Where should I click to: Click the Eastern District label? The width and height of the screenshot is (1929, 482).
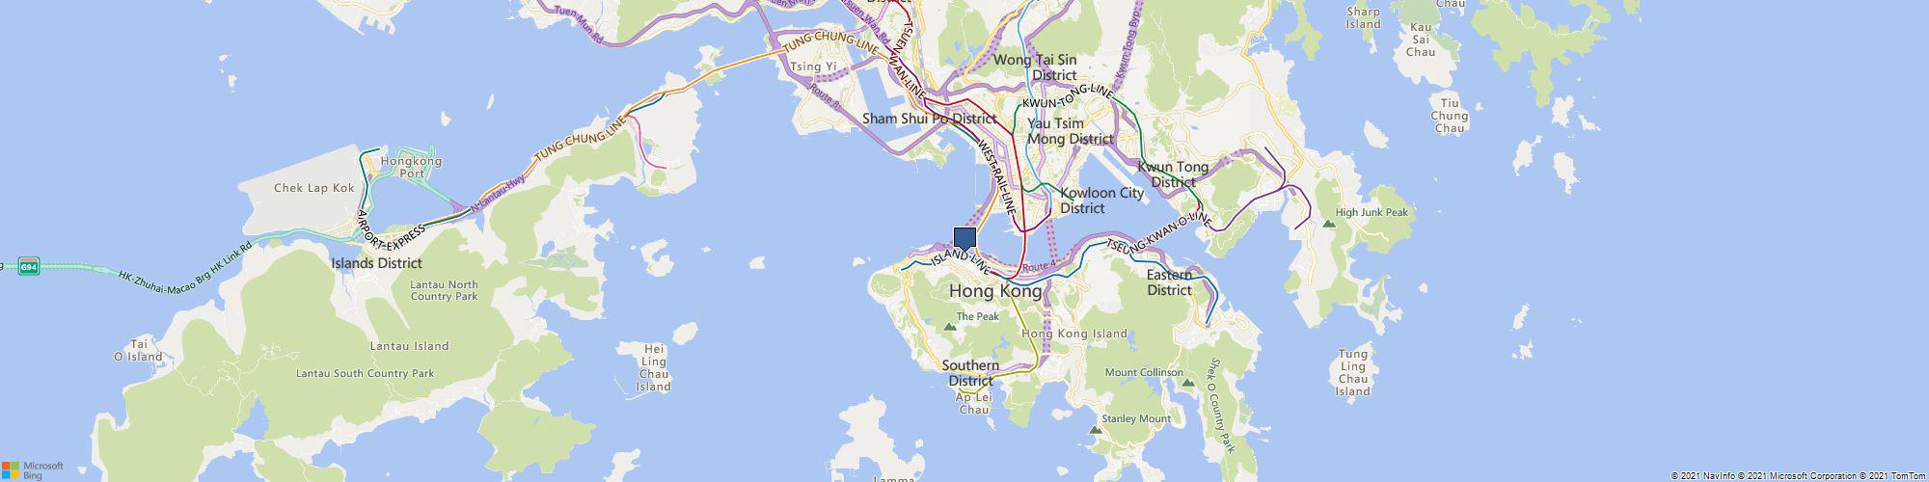1169,281
